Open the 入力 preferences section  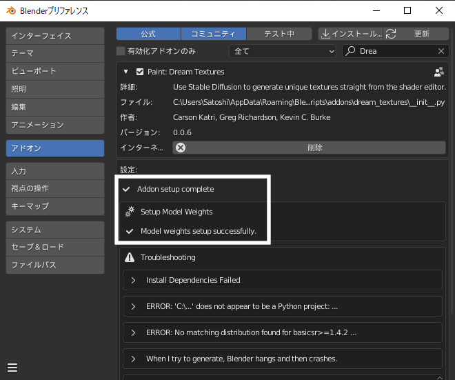[x=55, y=171]
